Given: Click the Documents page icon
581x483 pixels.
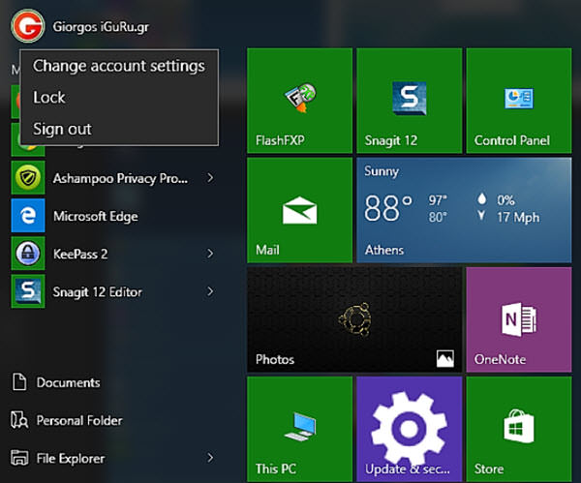Looking at the screenshot, I should (19, 382).
